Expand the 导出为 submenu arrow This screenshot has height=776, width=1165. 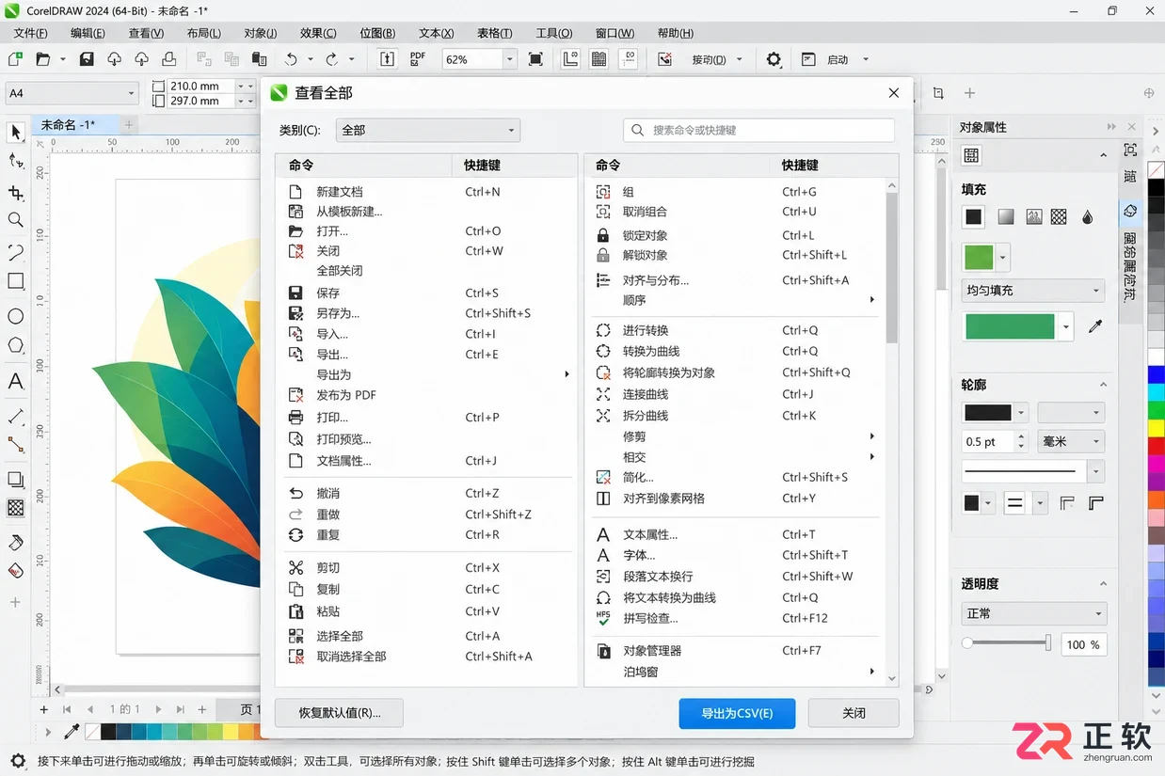pyautogui.click(x=567, y=374)
